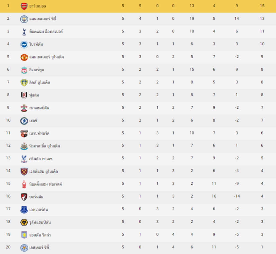This screenshot has width=276, height=254.
Task: Click the Manchester United crest
Action: point(24,57)
